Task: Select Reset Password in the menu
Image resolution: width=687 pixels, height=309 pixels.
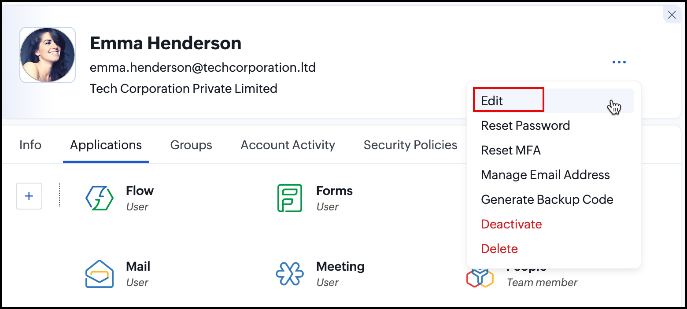Action: pyautogui.click(x=525, y=125)
